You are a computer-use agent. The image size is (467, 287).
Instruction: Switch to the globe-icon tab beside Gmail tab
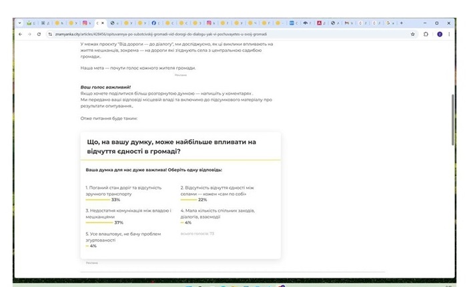[x=335, y=23]
